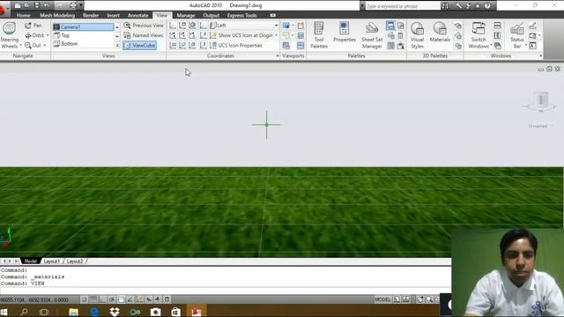This screenshot has width=564, height=317.
Task: Toggle Object Snap Tracking in status bar
Action: pyautogui.click(x=130, y=299)
